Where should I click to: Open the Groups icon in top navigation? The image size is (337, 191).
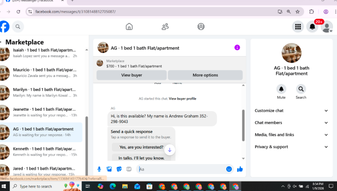tap(201, 27)
